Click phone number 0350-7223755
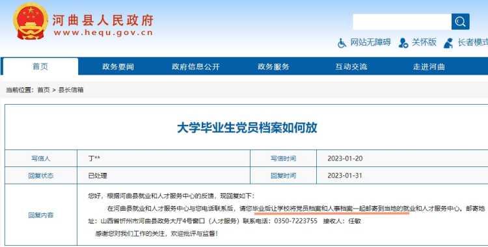Image resolution: width=488 pixels, height=247 pixels. (x=295, y=221)
